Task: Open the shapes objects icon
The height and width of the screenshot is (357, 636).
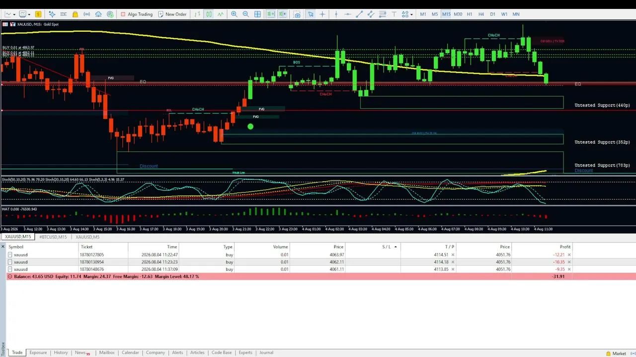Action: [x=405, y=14]
